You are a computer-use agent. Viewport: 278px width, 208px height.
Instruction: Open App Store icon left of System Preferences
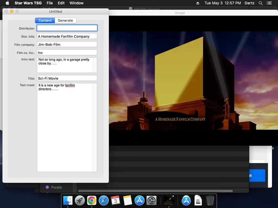139,201
